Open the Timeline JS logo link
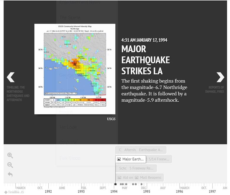This screenshot has height=195, width=230. click(14, 192)
